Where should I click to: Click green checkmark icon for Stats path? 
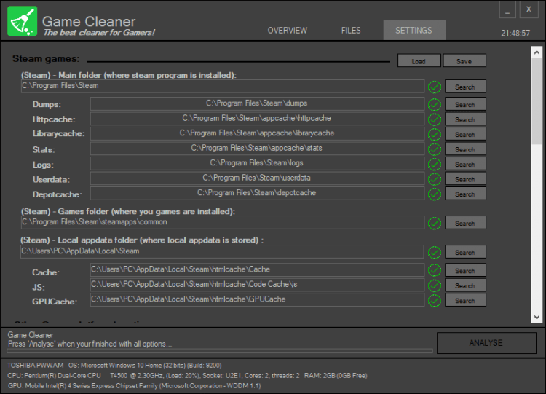pyautogui.click(x=435, y=149)
